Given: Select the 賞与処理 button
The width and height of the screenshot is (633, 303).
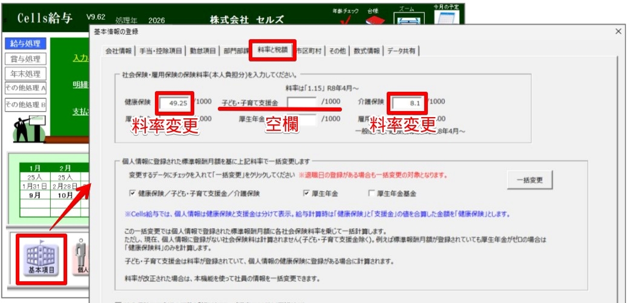Looking at the screenshot, I should pos(25,59).
